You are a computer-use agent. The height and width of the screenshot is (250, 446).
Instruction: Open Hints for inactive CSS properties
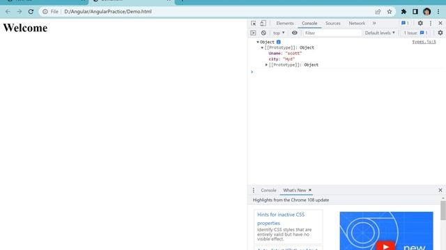(281, 219)
